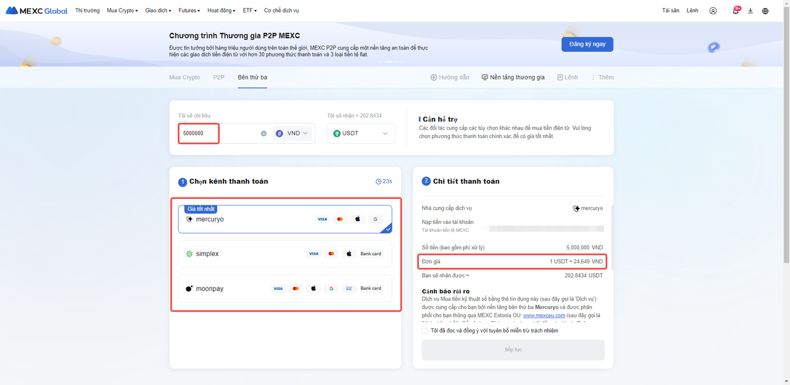
Task: Click the 23s countdown timer icon
Action: (x=378, y=181)
